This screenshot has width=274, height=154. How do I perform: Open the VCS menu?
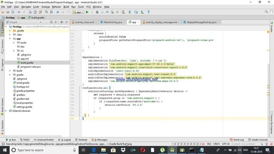[x=88, y=7]
